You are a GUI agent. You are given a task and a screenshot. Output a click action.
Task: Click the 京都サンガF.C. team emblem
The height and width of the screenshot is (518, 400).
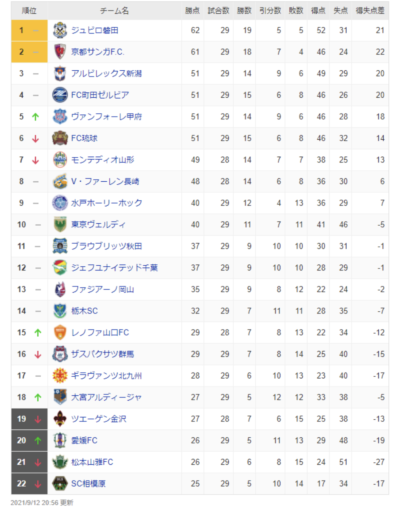60,52
